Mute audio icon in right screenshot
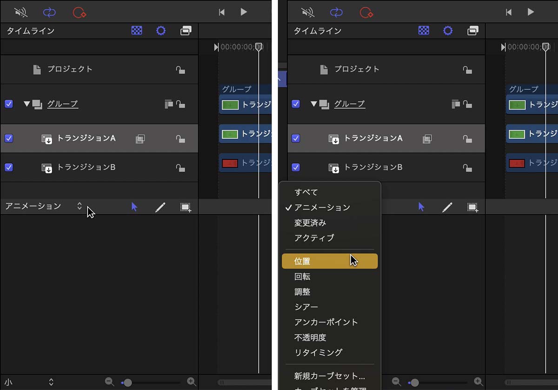 tap(308, 12)
